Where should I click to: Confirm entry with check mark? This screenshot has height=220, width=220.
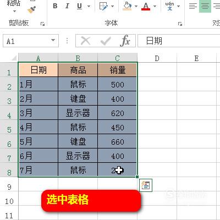[106, 41]
